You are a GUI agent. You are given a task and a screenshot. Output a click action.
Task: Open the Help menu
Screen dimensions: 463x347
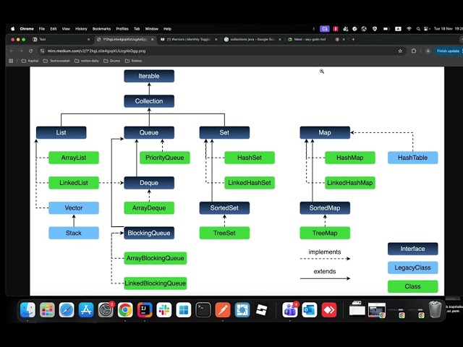(167, 29)
